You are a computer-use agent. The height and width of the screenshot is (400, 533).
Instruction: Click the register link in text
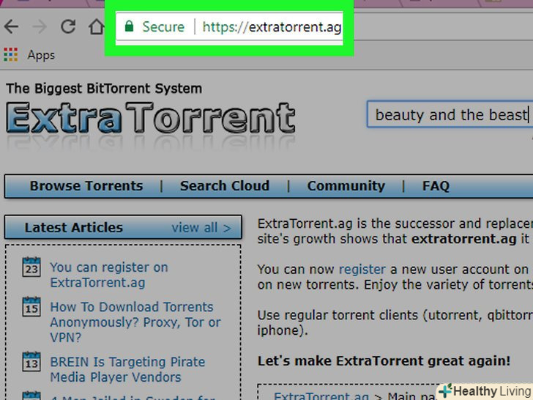click(362, 270)
